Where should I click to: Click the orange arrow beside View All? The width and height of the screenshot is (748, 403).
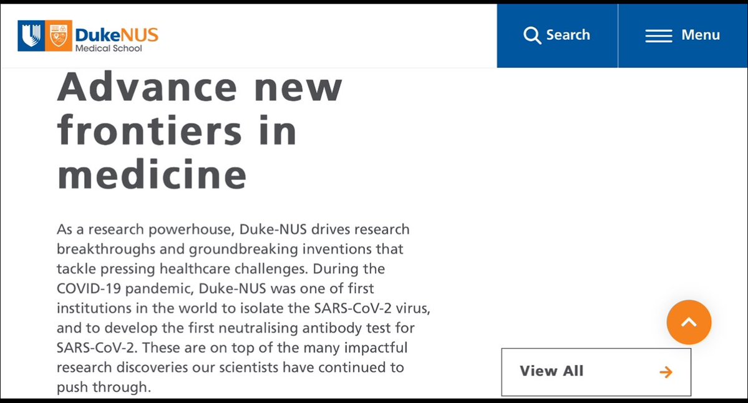pyautogui.click(x=666, y=372)
